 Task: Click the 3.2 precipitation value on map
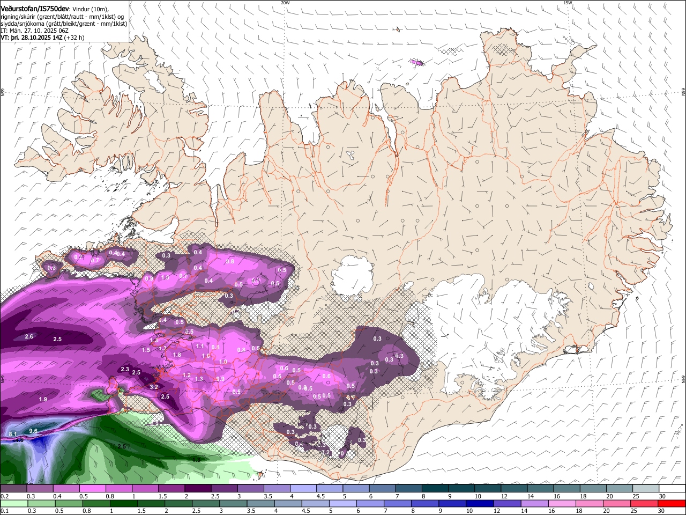(x=154, y=387)
